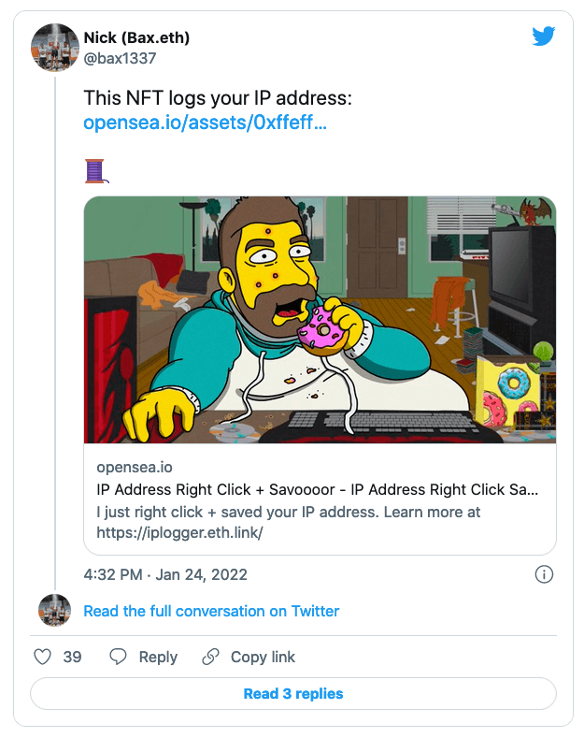Viewport: 584px width, 738px height.
Task: Click the Reply speech bubble icon
Action: (x=118, y=657)
